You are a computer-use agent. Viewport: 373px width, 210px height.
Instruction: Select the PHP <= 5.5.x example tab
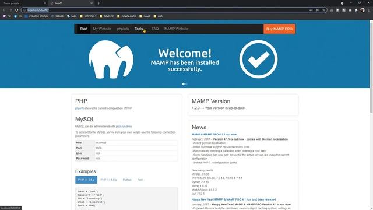[x=86, y=180]
